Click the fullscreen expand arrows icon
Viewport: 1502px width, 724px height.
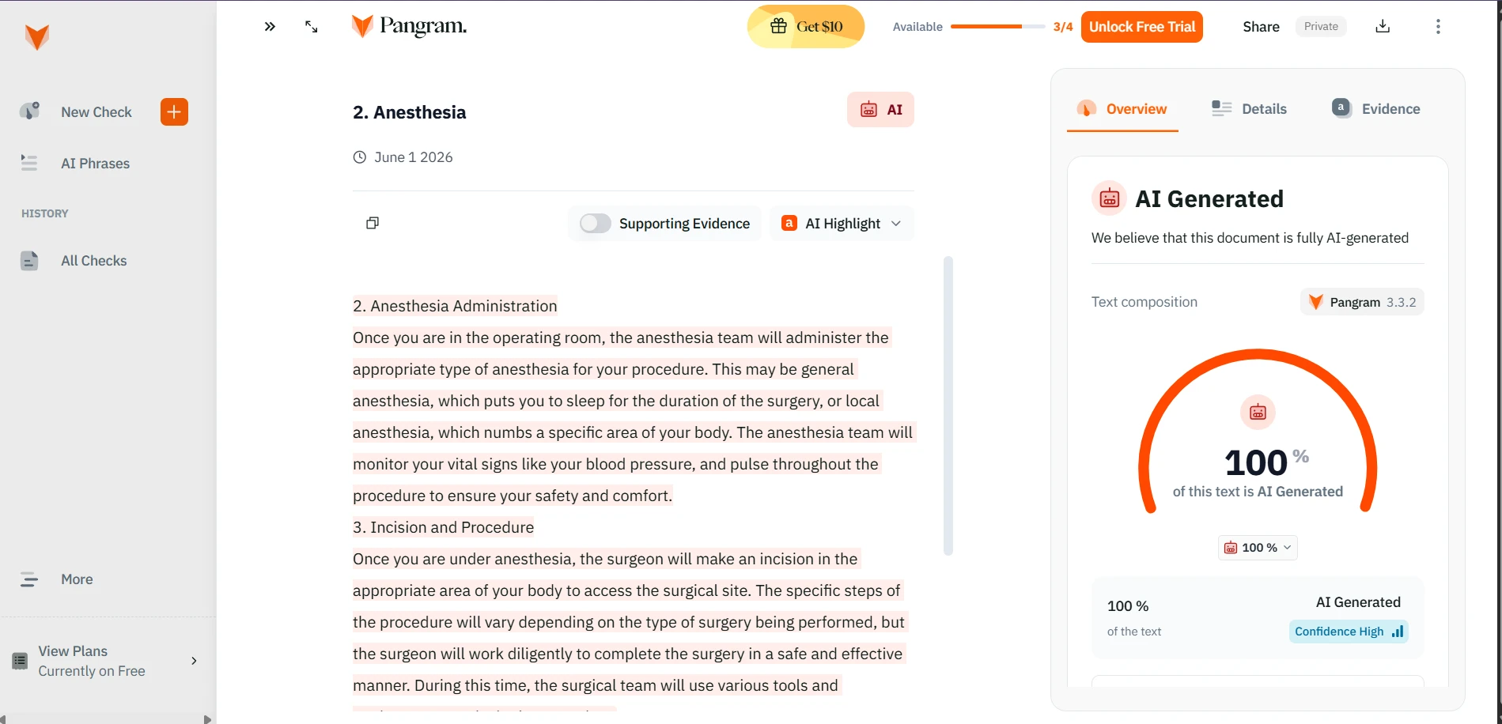click(312, 27)
